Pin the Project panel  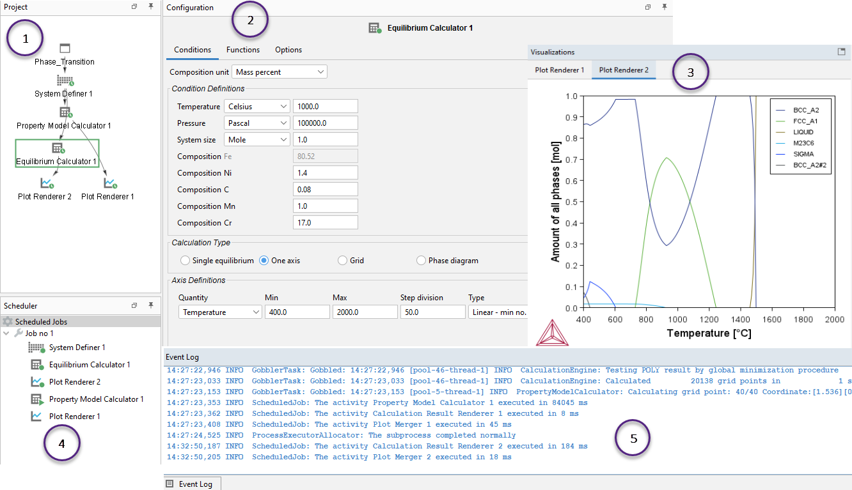(151, 6)
